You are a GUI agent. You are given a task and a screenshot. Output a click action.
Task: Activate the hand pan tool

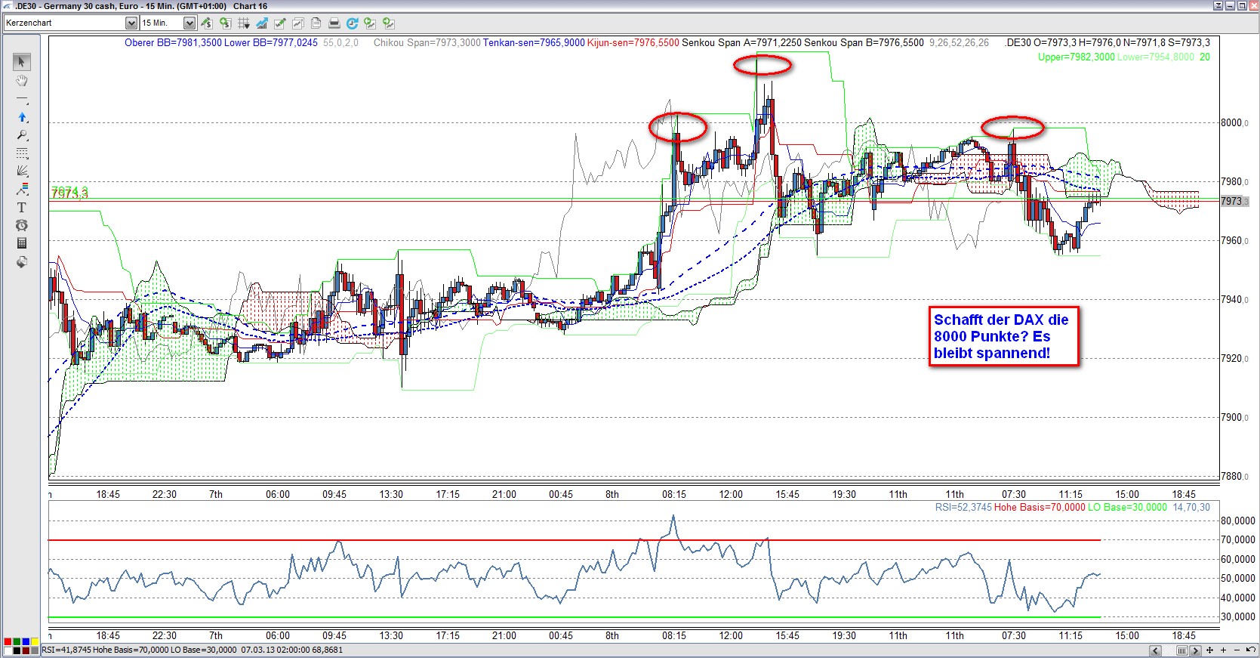(21, 81)
